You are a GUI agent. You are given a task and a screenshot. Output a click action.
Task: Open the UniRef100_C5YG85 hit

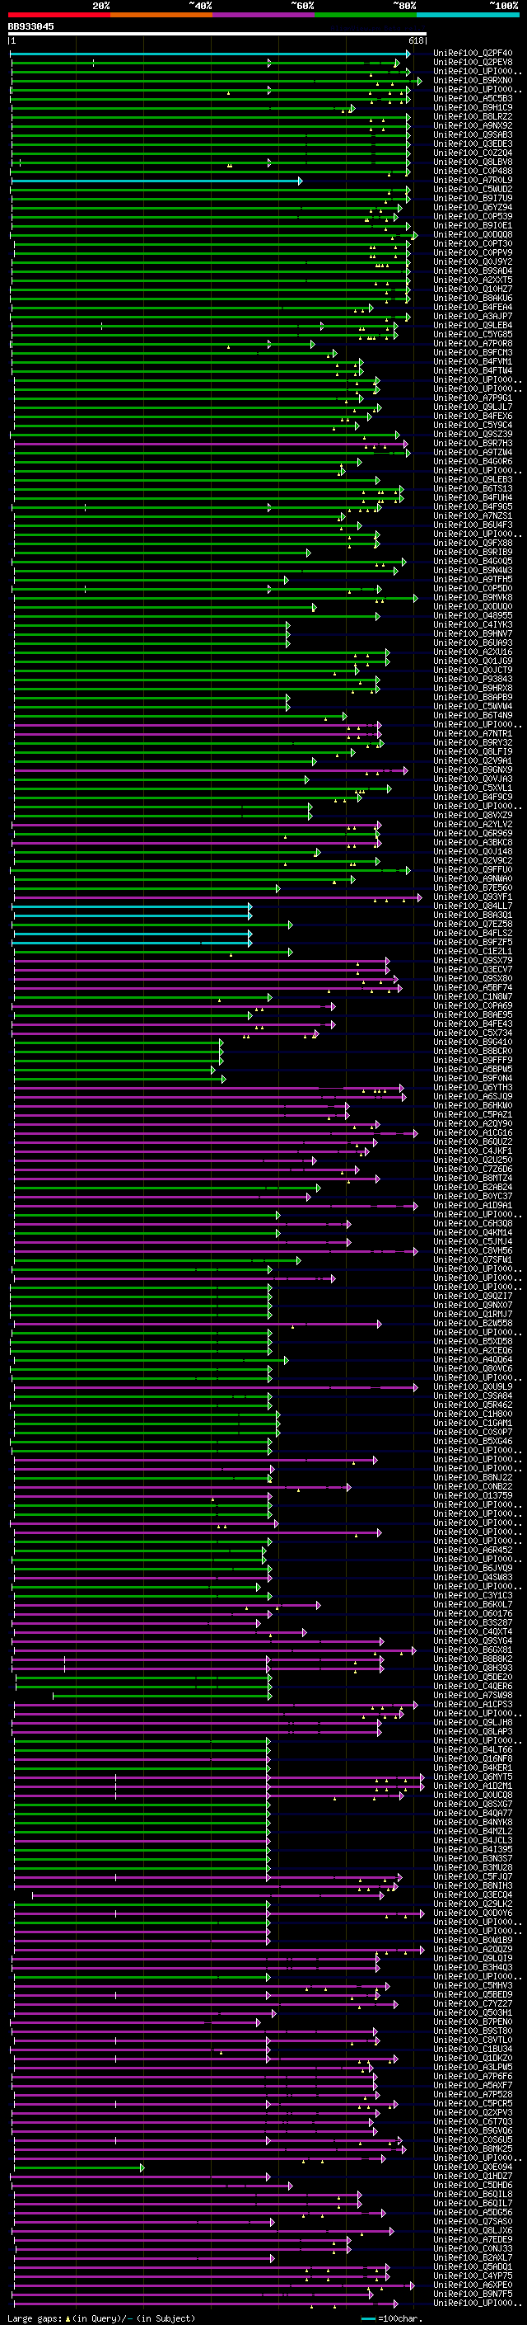pos(473,334)
